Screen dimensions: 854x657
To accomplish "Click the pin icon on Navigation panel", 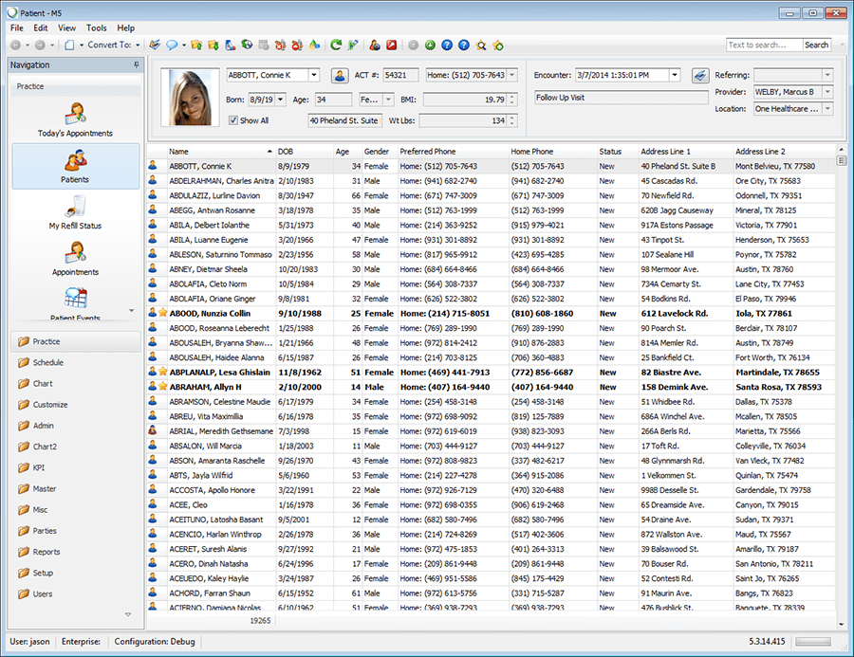I will pyautogui.click(x=137, y=65).
